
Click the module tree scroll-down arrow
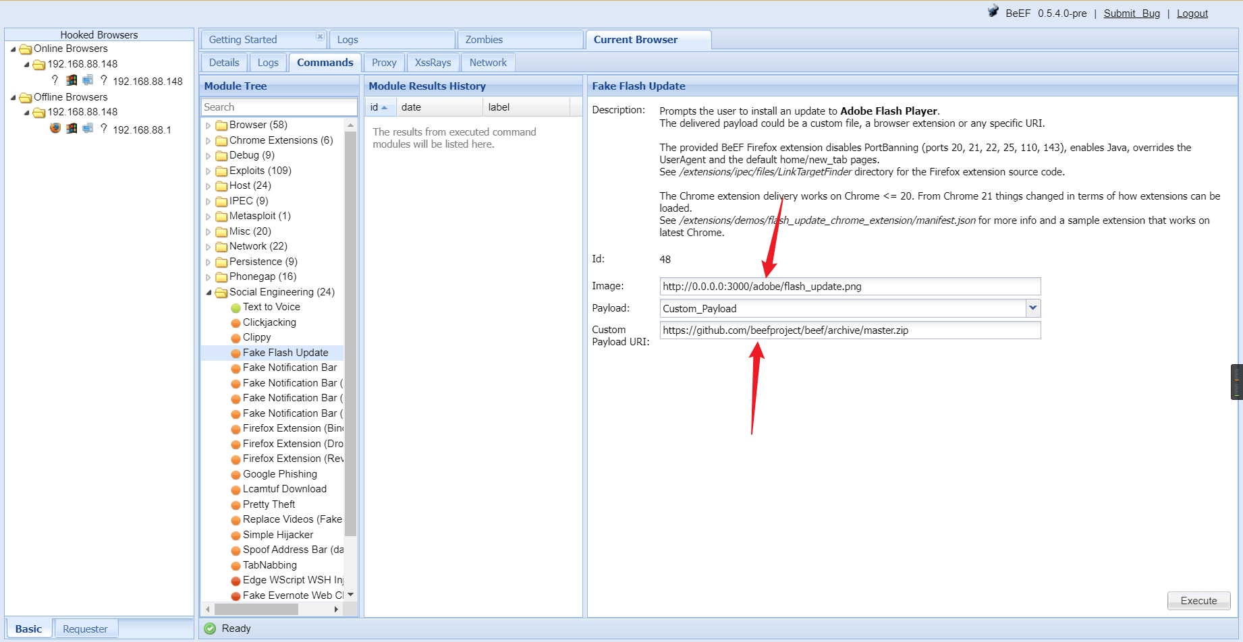coord(350,595)
